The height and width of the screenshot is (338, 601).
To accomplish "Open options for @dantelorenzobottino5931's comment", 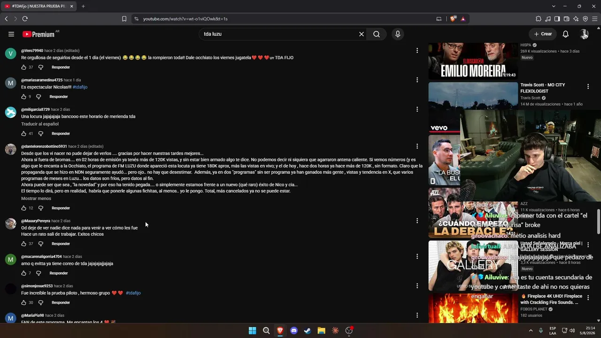I will (417, 146).
